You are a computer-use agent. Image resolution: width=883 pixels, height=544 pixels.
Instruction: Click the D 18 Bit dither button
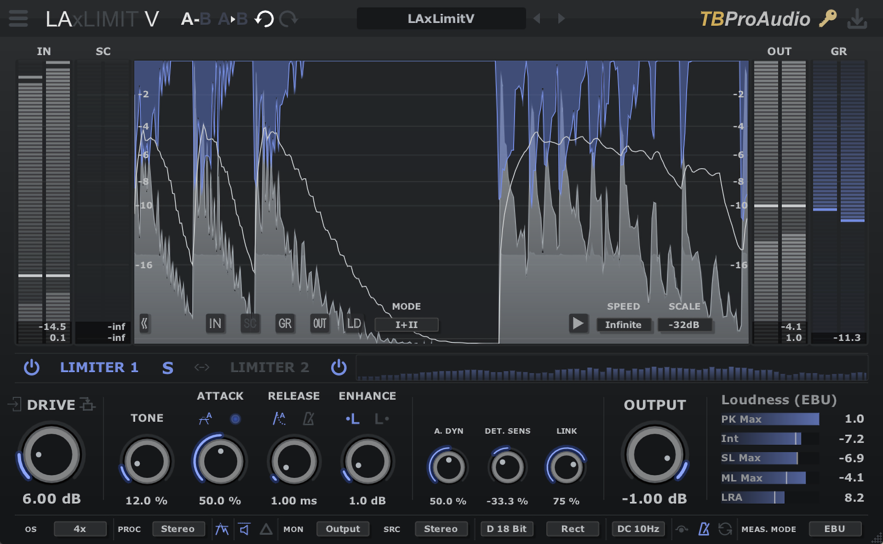pyautogui.click(x=506, y=529)
